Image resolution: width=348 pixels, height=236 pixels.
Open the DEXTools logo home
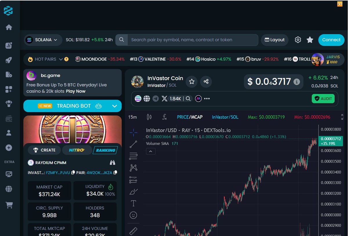[x=8, y=11]
